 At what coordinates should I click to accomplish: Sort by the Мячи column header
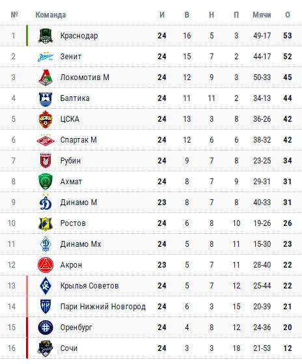(262, 15)
